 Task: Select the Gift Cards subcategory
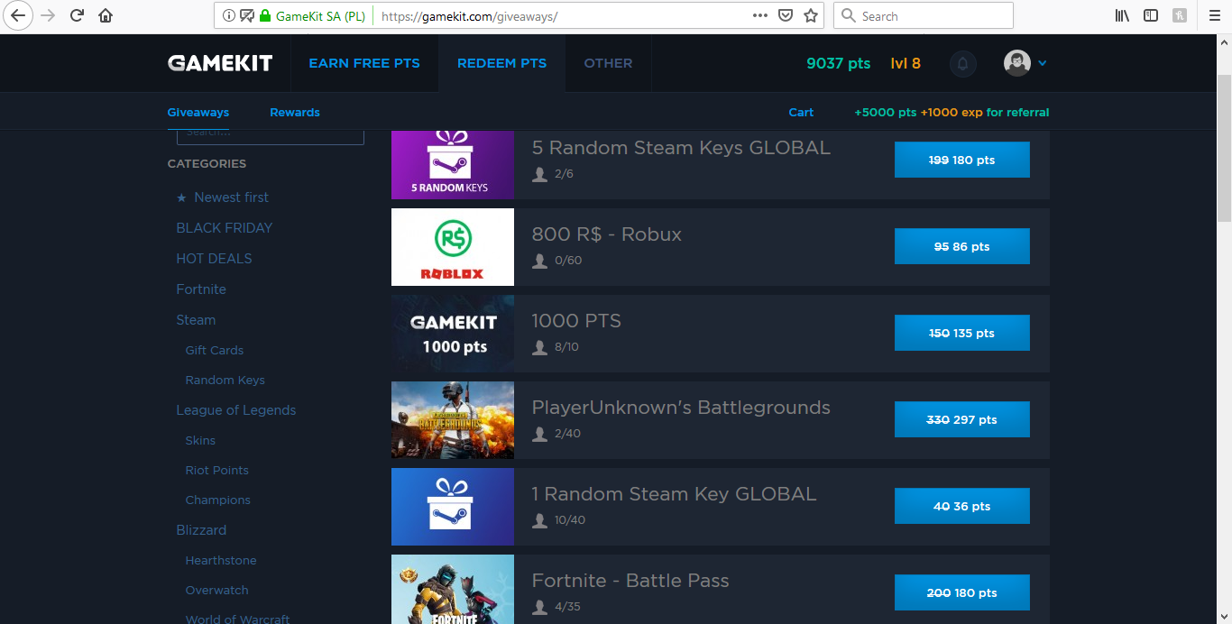tap(215, 350)
